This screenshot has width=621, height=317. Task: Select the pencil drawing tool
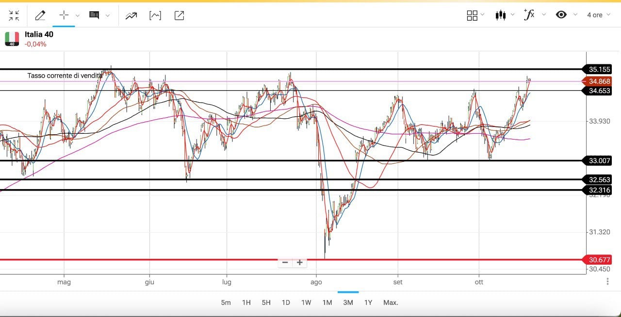(x=40, y=16)
